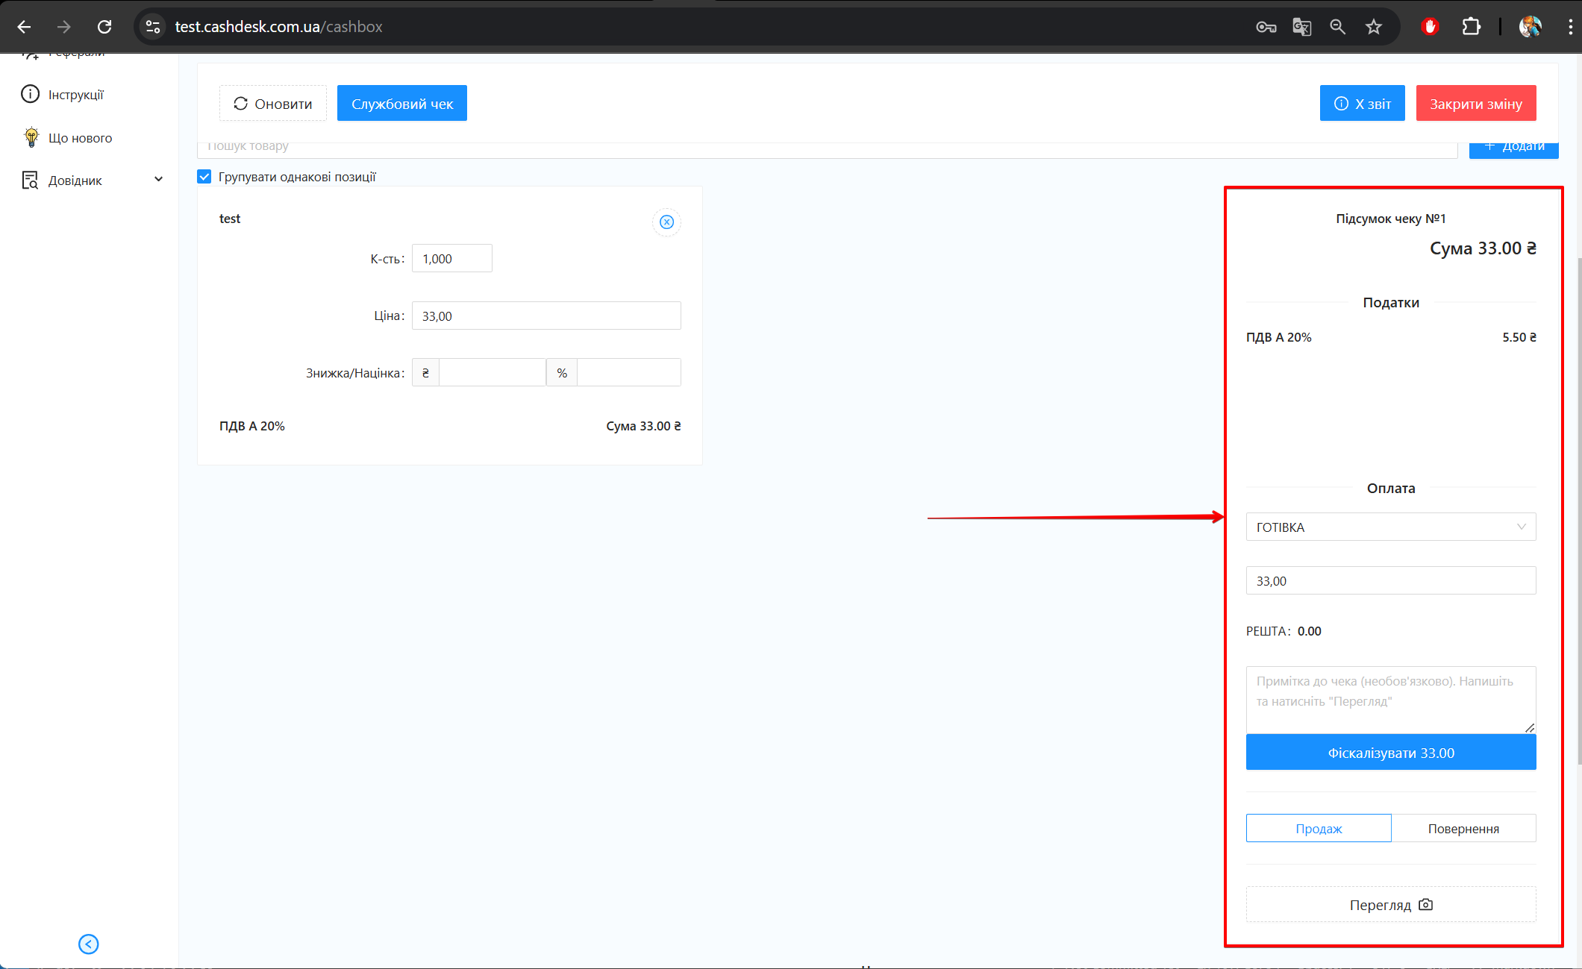Click the zoom magnifier icon in address bar

pos(1337,27)
